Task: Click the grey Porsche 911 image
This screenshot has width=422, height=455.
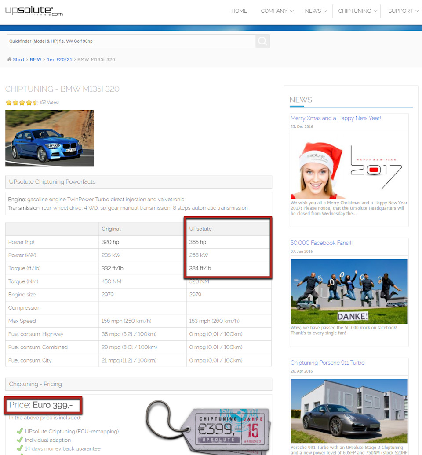Action: (349, 411)
